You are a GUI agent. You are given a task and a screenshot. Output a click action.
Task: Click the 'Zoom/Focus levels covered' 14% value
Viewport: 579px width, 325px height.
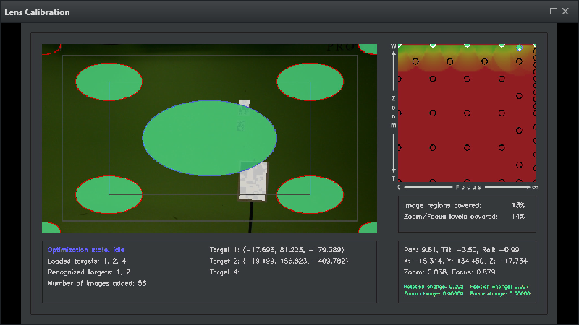pyautogui.click(x=518, y=216)
